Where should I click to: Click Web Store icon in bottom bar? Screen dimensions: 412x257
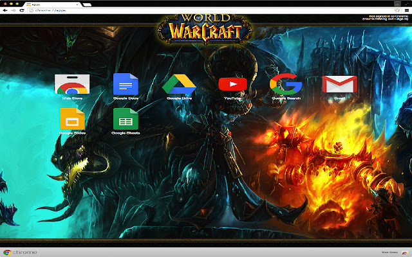(x=405, y=253)
